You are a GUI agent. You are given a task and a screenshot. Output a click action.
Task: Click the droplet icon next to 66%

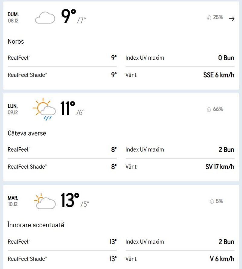click(x=209, y=109)
